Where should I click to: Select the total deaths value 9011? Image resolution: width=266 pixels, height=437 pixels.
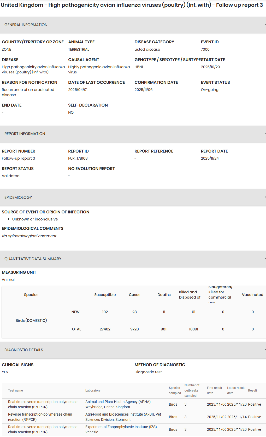pos(164,329)
